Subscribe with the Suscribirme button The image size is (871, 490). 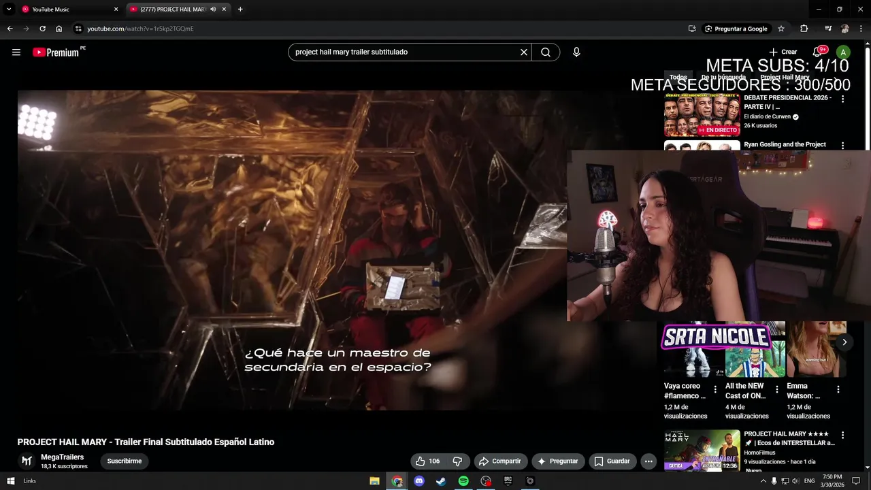[x=125, y=461]
